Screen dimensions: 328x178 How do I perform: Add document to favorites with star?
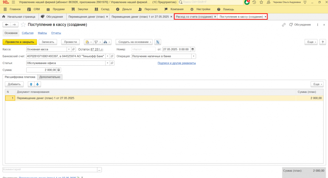pyautogui.click(x=23, y=25)
